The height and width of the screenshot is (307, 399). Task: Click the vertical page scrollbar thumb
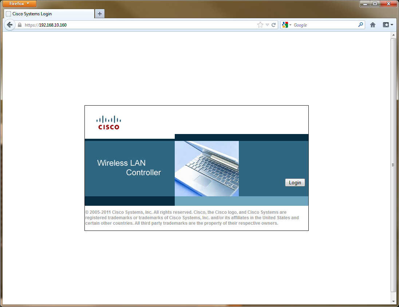click(x=394, y=165)
